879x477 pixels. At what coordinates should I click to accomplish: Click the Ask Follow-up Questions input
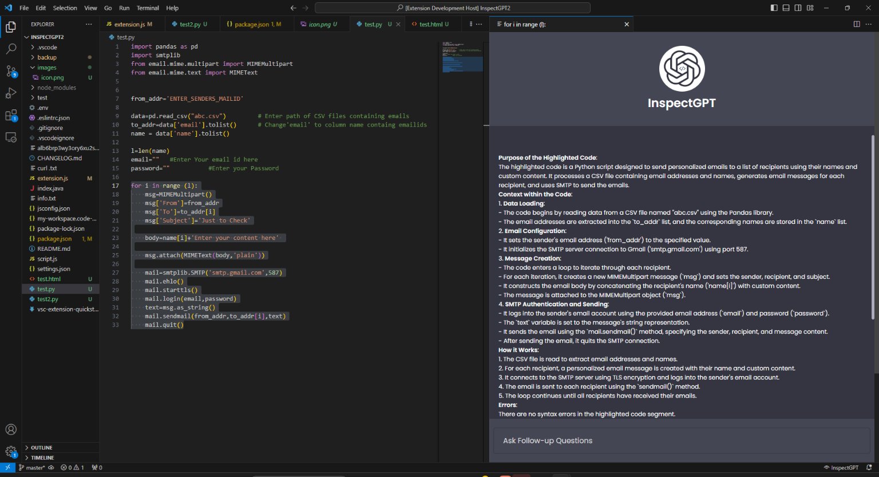[682, 440]
